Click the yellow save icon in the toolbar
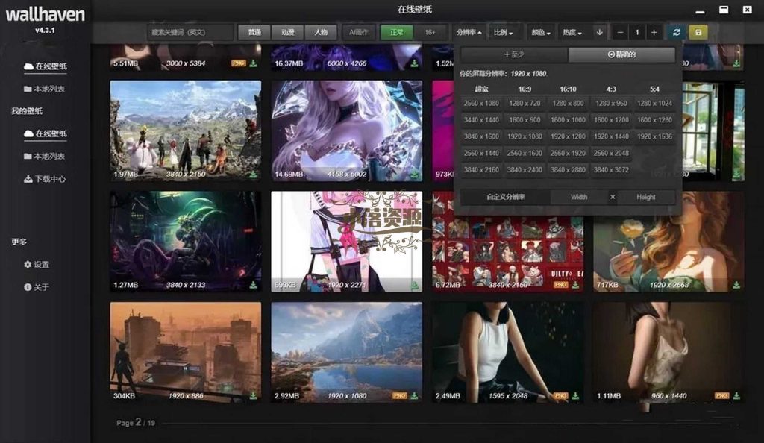The height and width of the screenshot is (443, 764). (x=698, y=32)
